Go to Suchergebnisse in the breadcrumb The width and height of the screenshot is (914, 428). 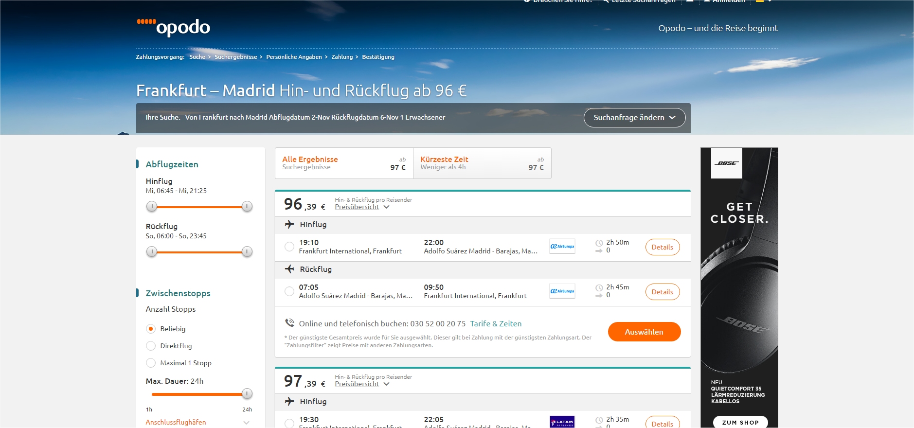click(235, 57)
